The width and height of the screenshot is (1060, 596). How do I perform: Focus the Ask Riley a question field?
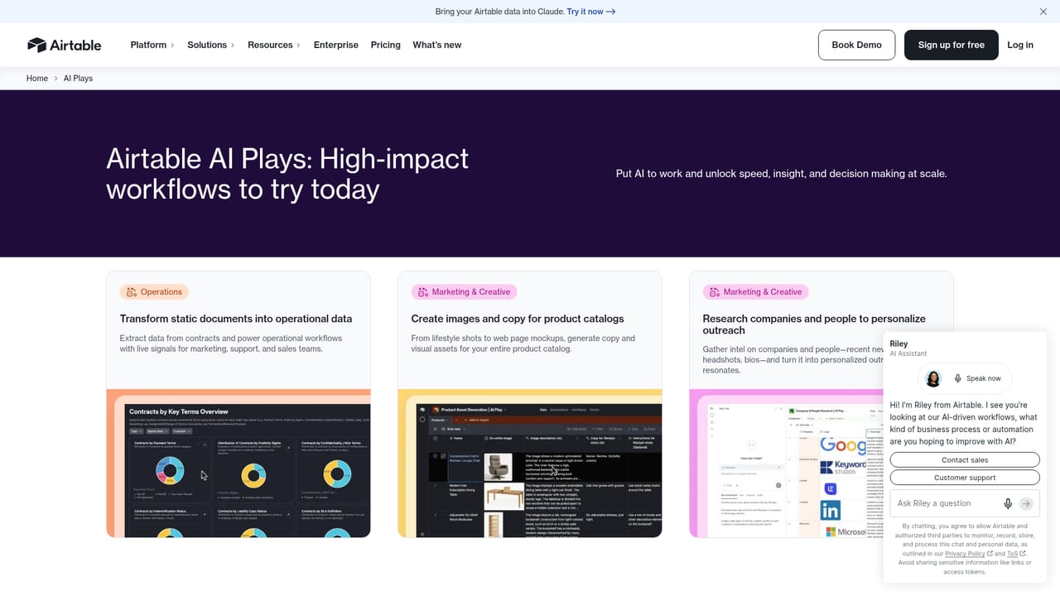[947, 503]
